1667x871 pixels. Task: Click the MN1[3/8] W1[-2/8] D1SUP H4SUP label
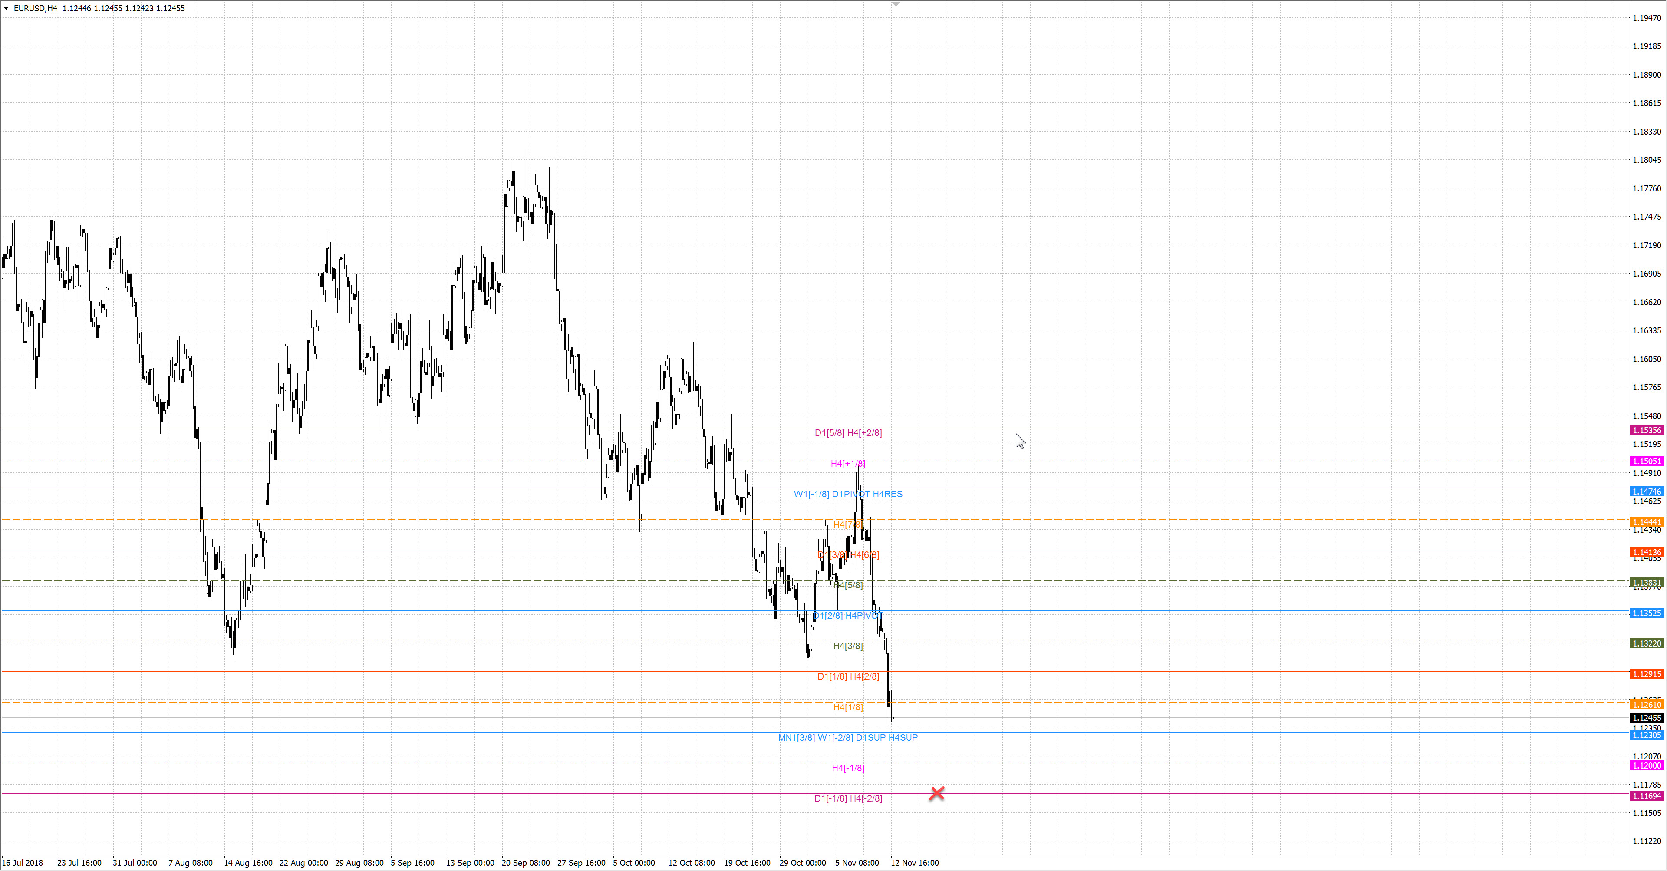(848, 738)
